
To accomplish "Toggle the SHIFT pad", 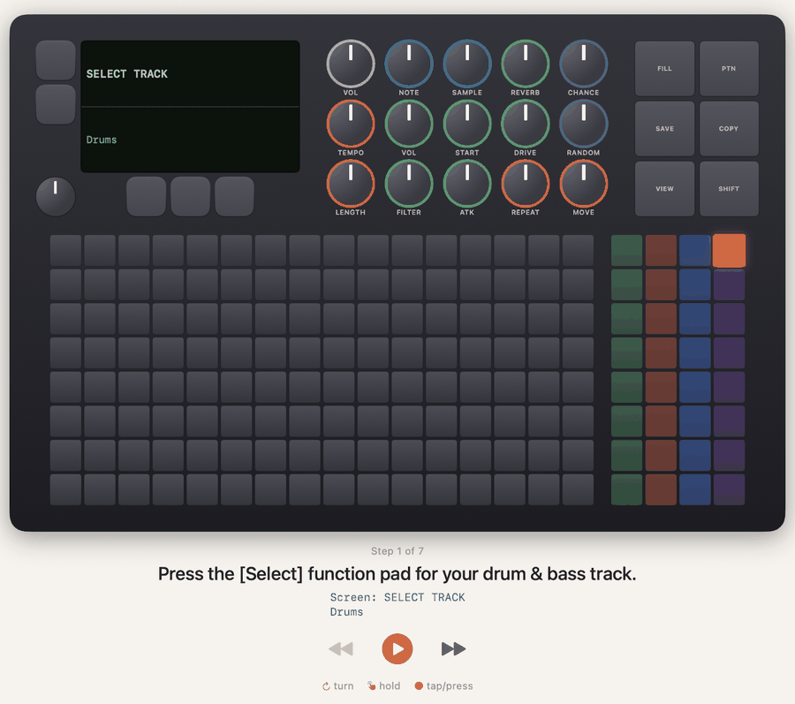I will pyautogui.click(x=729, y=188).
